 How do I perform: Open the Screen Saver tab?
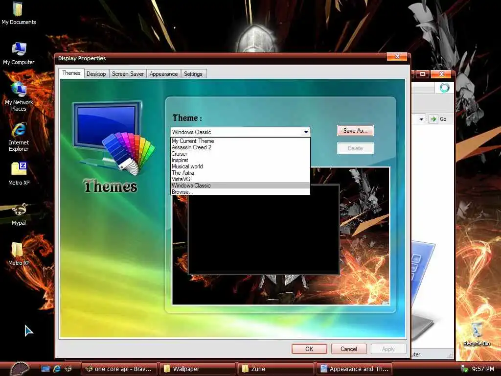[x=128, y=74]
